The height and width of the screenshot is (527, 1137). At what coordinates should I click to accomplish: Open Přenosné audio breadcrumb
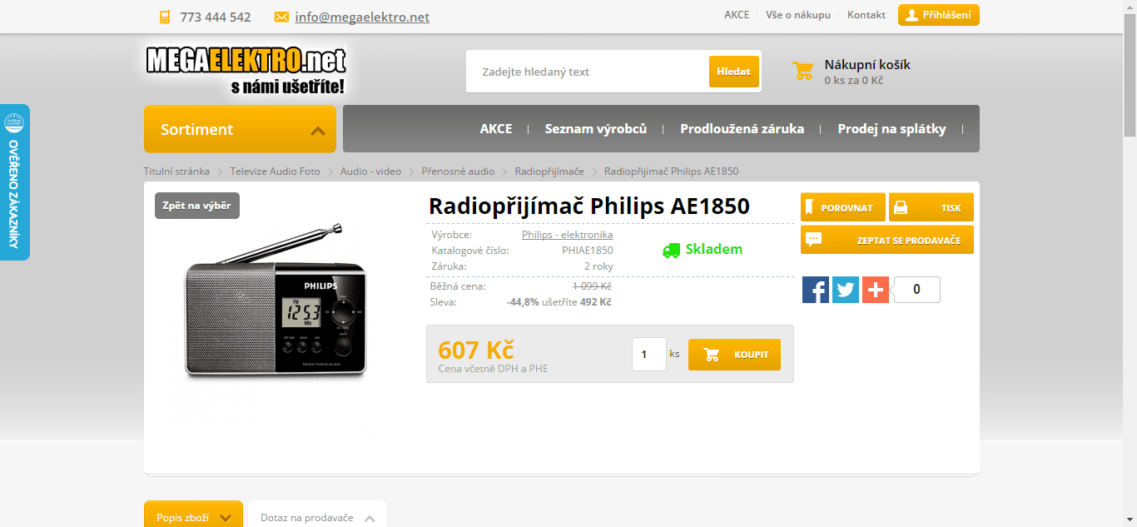point(458,172)
